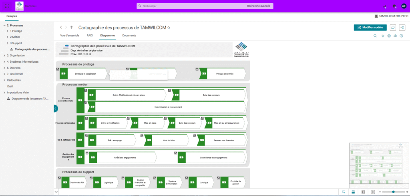Expand the 5. Données group
The height and width of the screenshot is (196, 410).
click(4, 68)
